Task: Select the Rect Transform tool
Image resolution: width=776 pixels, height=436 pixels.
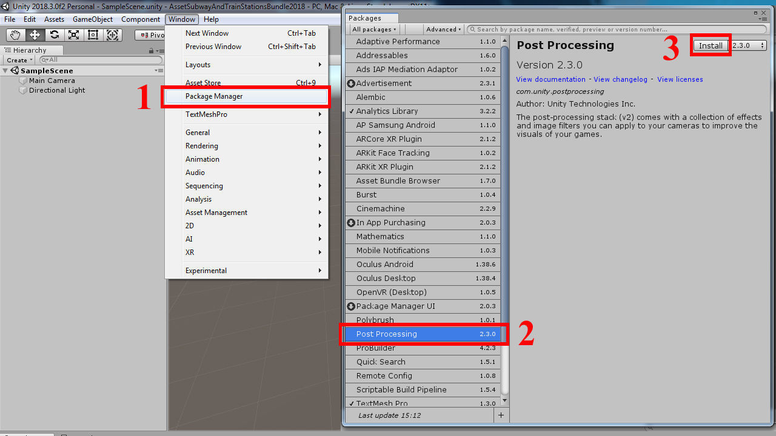Action: click(x=93, y=35)
